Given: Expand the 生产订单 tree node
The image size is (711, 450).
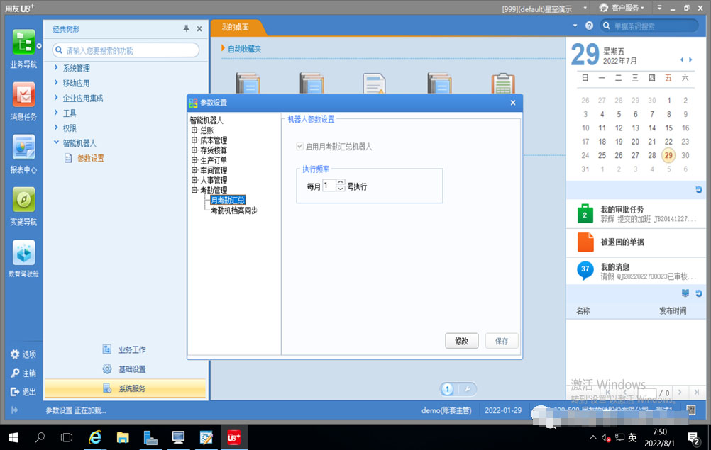Looking at the screenshot, I should (x=194, y=160).
